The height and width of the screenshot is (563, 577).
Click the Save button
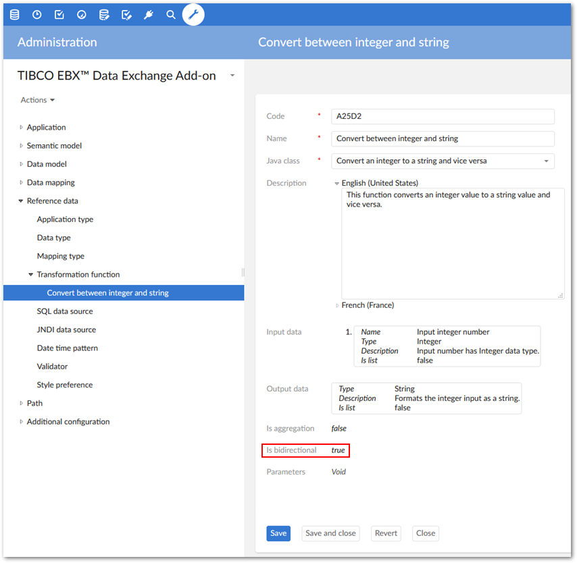pos(278,533)
